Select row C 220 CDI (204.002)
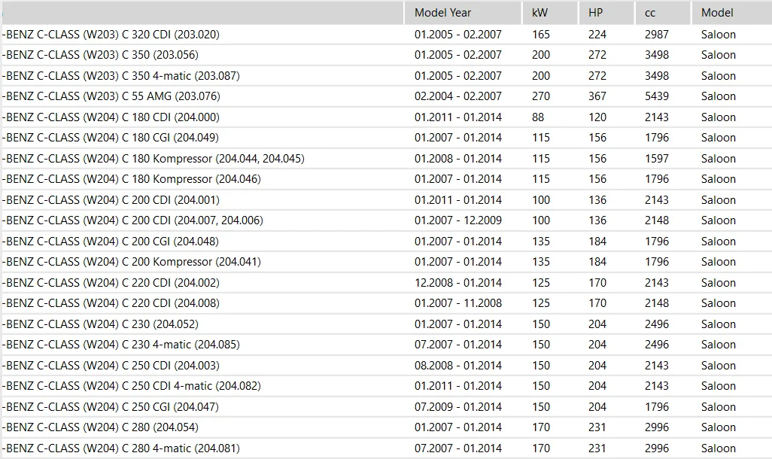Viewport: 772px width, 459px height. (386, 283)
